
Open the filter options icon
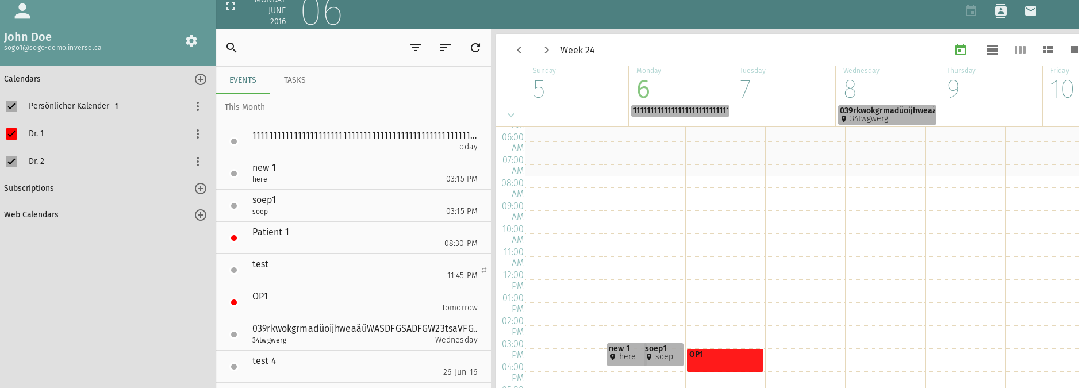coord(416,48)
